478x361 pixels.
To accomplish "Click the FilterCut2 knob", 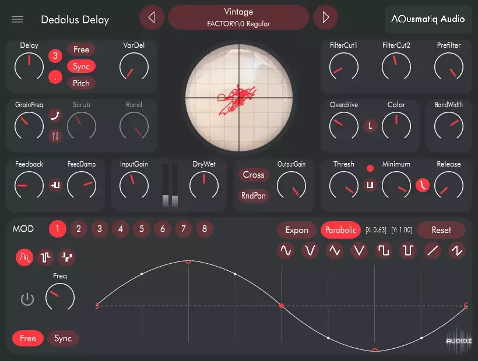I will (x=396, y=66).
